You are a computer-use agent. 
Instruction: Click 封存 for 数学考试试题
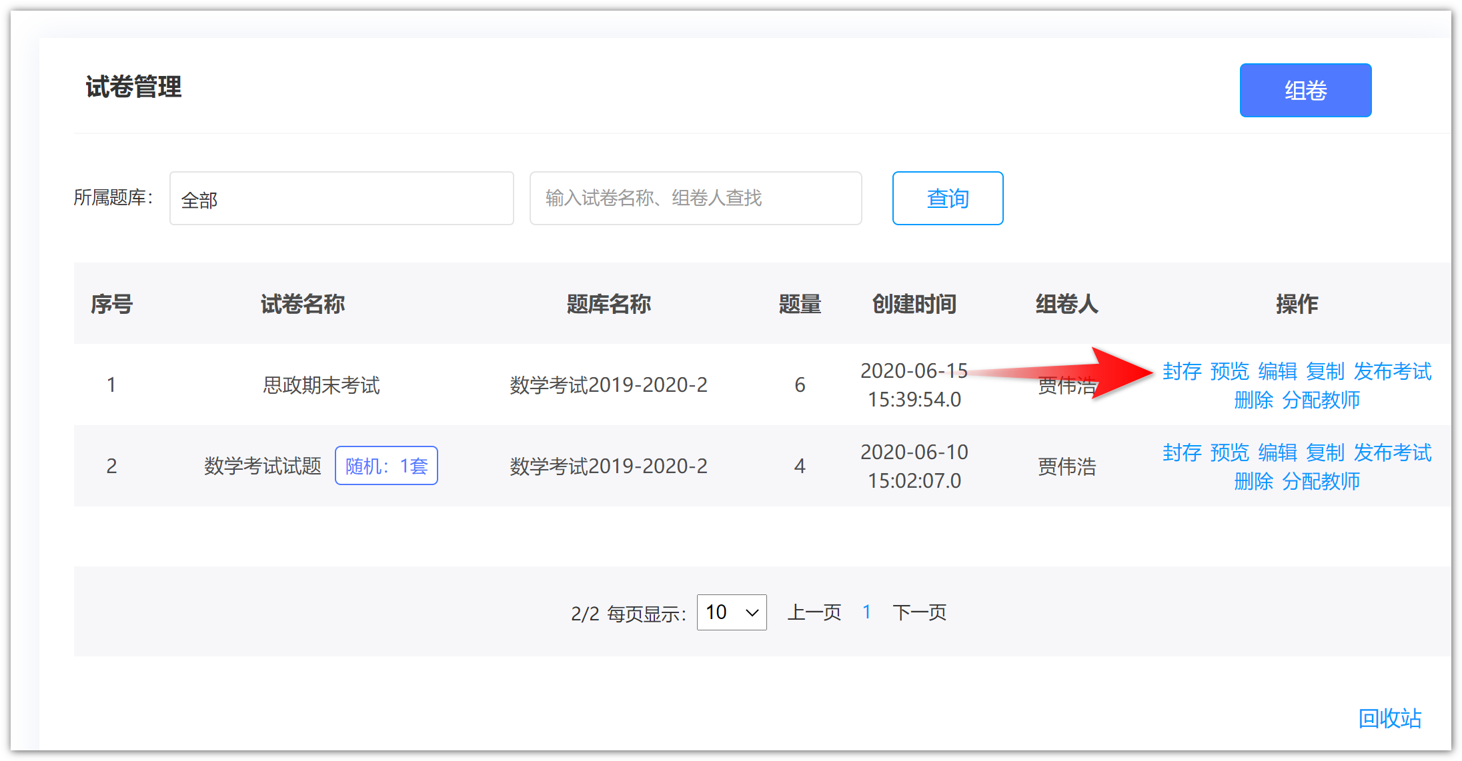click(1181, 452)
